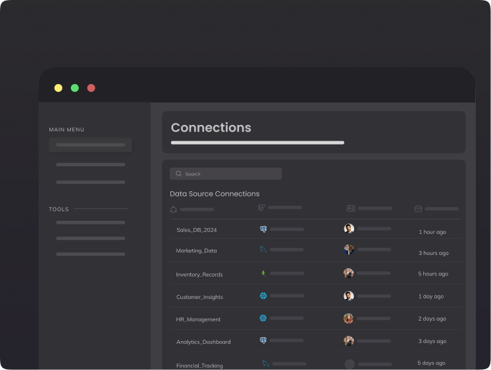Click the ID card icon in table header
The image size is (491, 370).
(351, 208)
